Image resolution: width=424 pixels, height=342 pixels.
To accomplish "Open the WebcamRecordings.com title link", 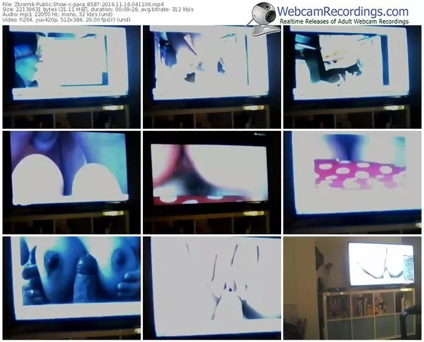I will [x=343, y=12].
